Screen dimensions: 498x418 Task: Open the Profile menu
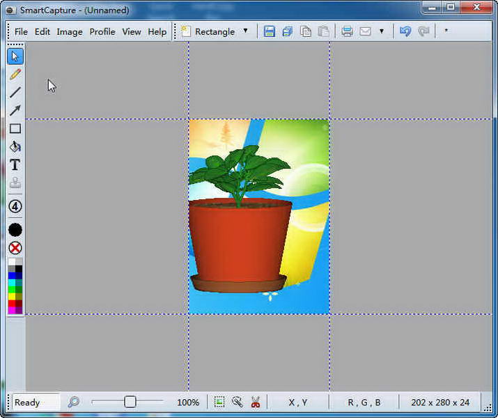102,32
